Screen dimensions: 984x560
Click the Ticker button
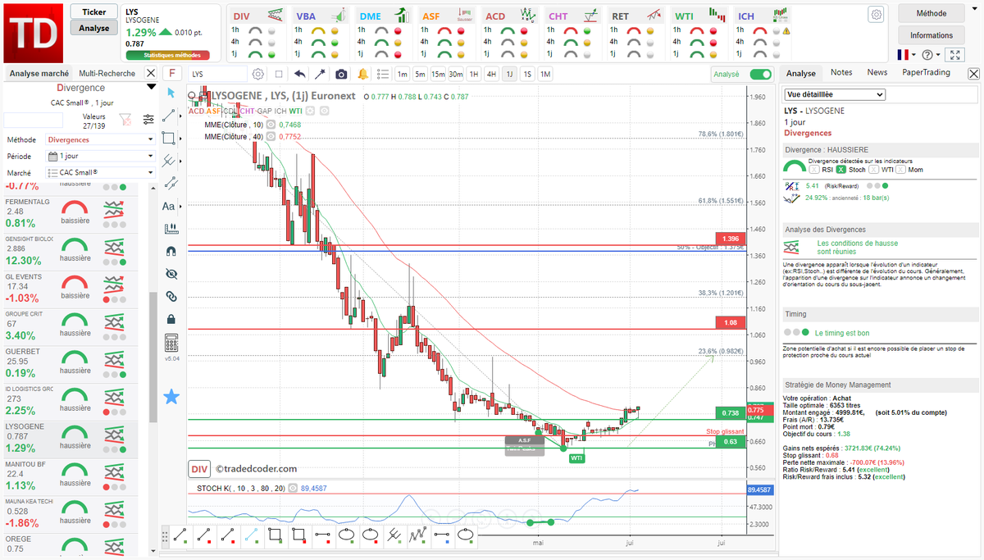(x=94, y=12)
